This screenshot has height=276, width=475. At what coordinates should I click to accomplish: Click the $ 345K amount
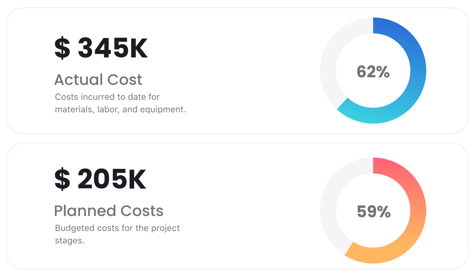(x=101, y=48)
